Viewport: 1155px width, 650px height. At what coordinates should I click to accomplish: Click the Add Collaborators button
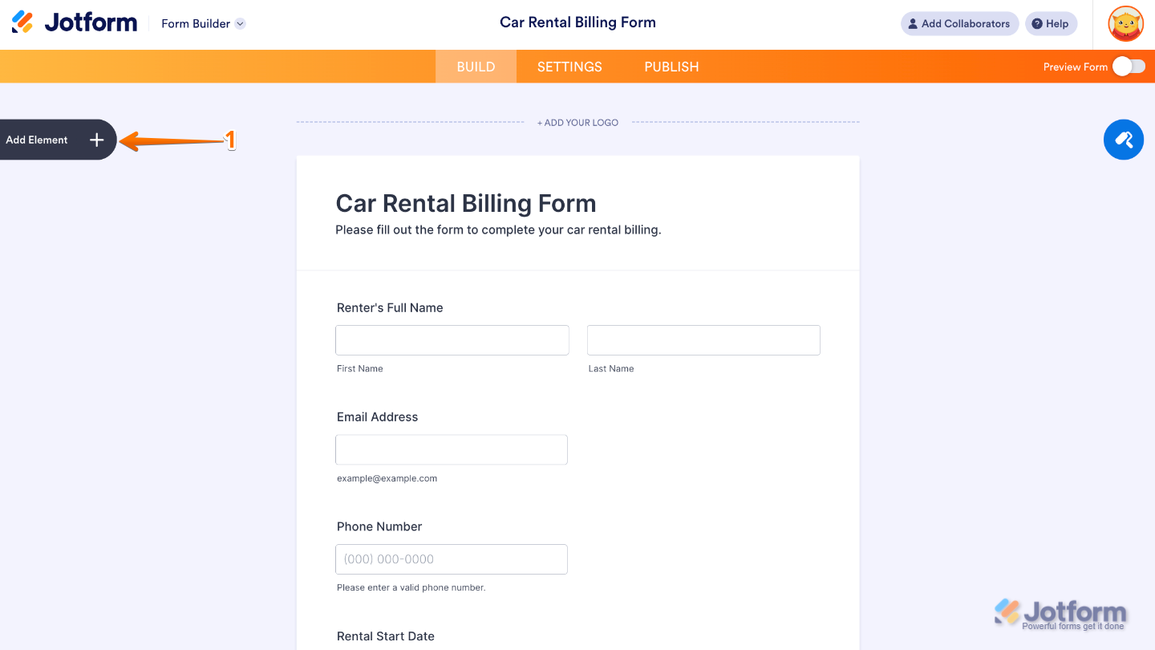[x=959, y=23]
